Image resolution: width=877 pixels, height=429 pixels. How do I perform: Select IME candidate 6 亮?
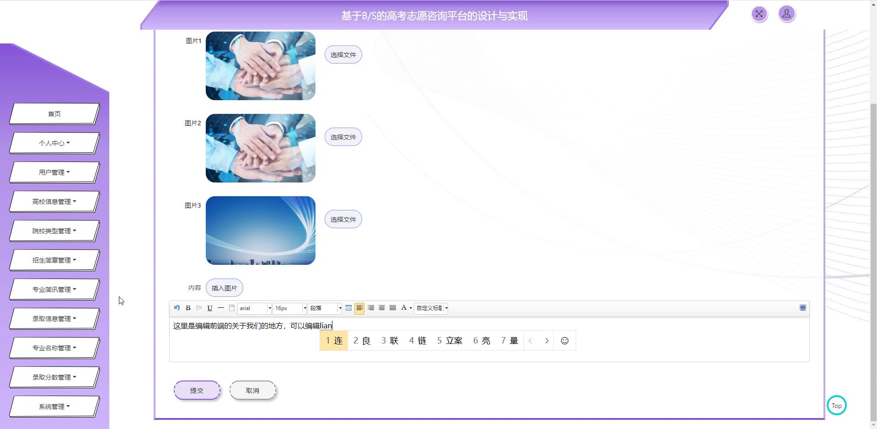[x=482, y=341]
